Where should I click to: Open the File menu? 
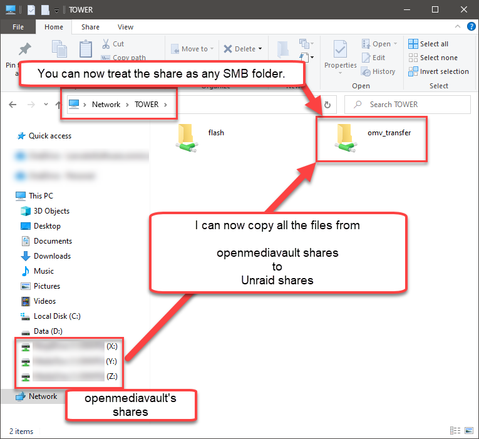tap(18, 27)
